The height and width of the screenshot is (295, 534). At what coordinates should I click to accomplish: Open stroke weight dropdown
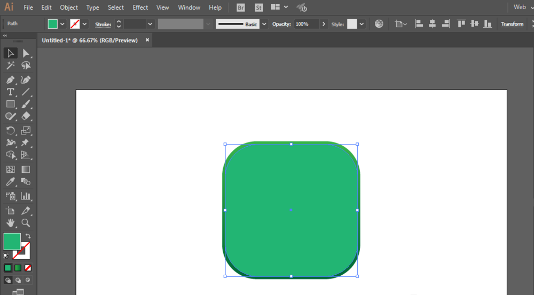pyautogui.click(x=150, y=24)
